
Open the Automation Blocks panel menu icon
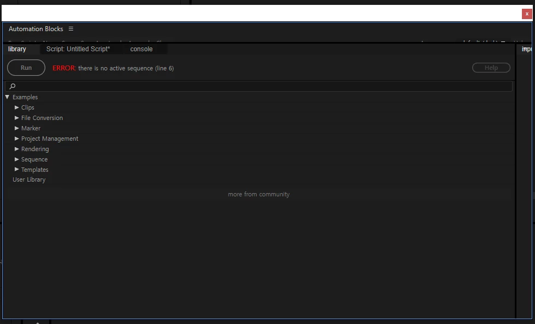(x=71, y=29)
